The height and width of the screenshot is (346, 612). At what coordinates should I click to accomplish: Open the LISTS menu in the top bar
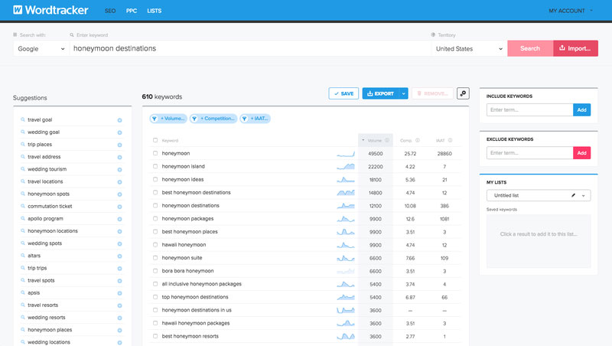[x=155, y=11]
